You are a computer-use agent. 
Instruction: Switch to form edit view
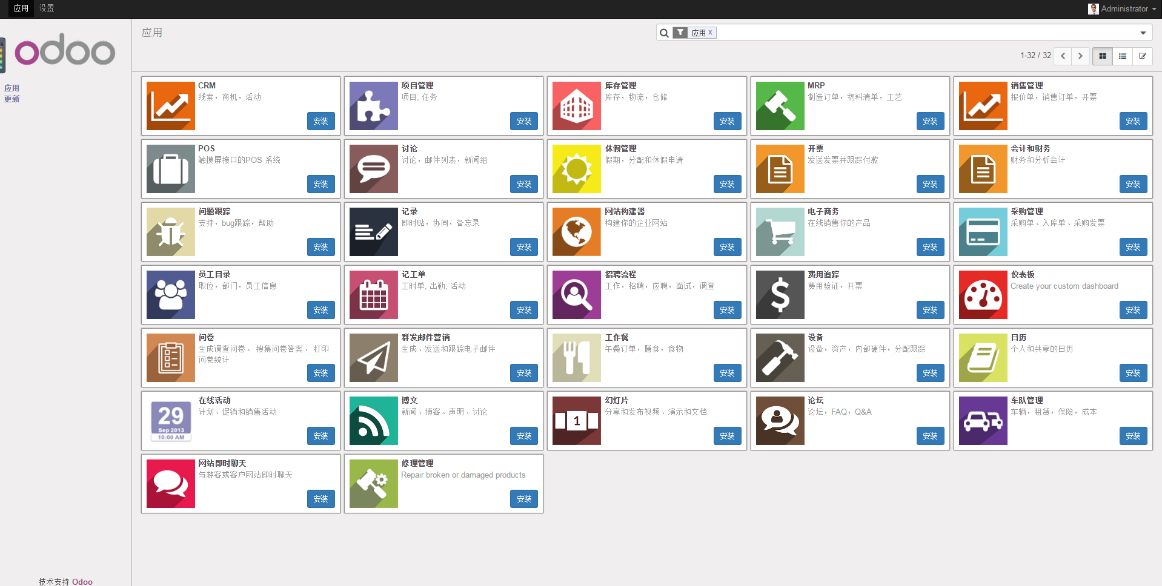click(x=1142, y=56)
